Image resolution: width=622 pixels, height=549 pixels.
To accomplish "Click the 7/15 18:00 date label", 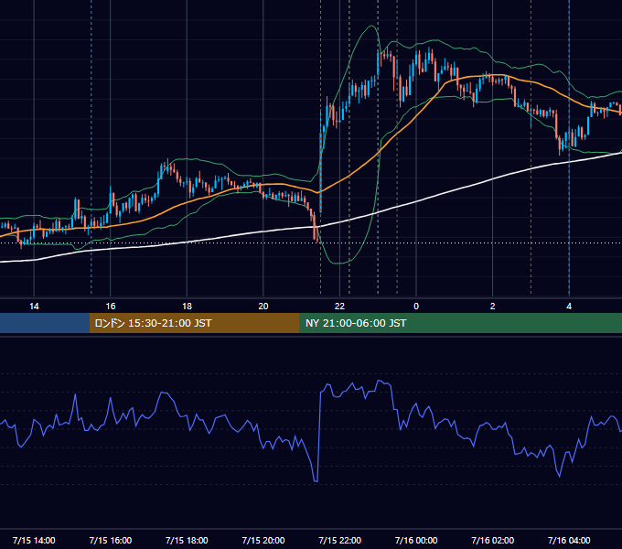I will pyautogui.click(x=187, y=540).
